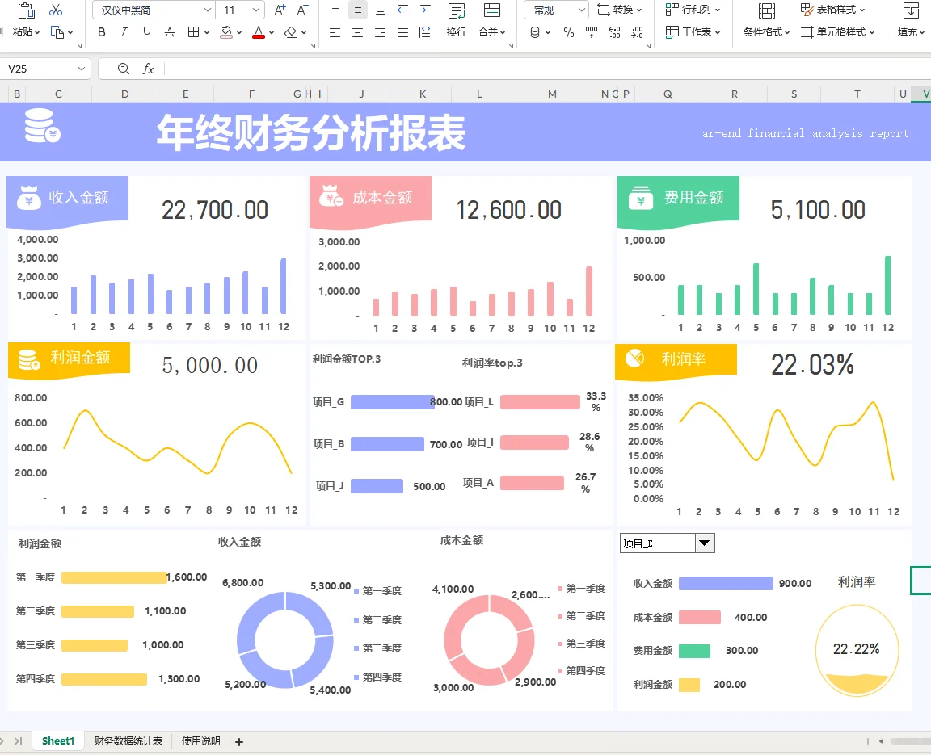Open the 表格样式 table style menu
The width and height of the screenshot is (931, 755).
pos(833,10)
